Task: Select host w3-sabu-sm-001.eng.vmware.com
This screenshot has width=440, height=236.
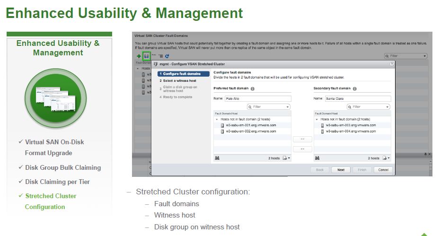Action: 250,125
